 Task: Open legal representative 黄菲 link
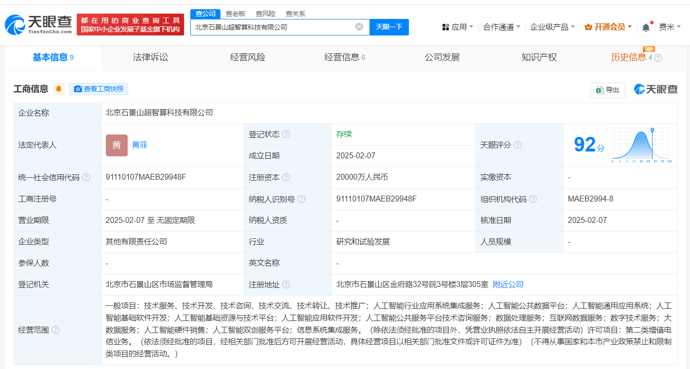[x=140, y=145]
